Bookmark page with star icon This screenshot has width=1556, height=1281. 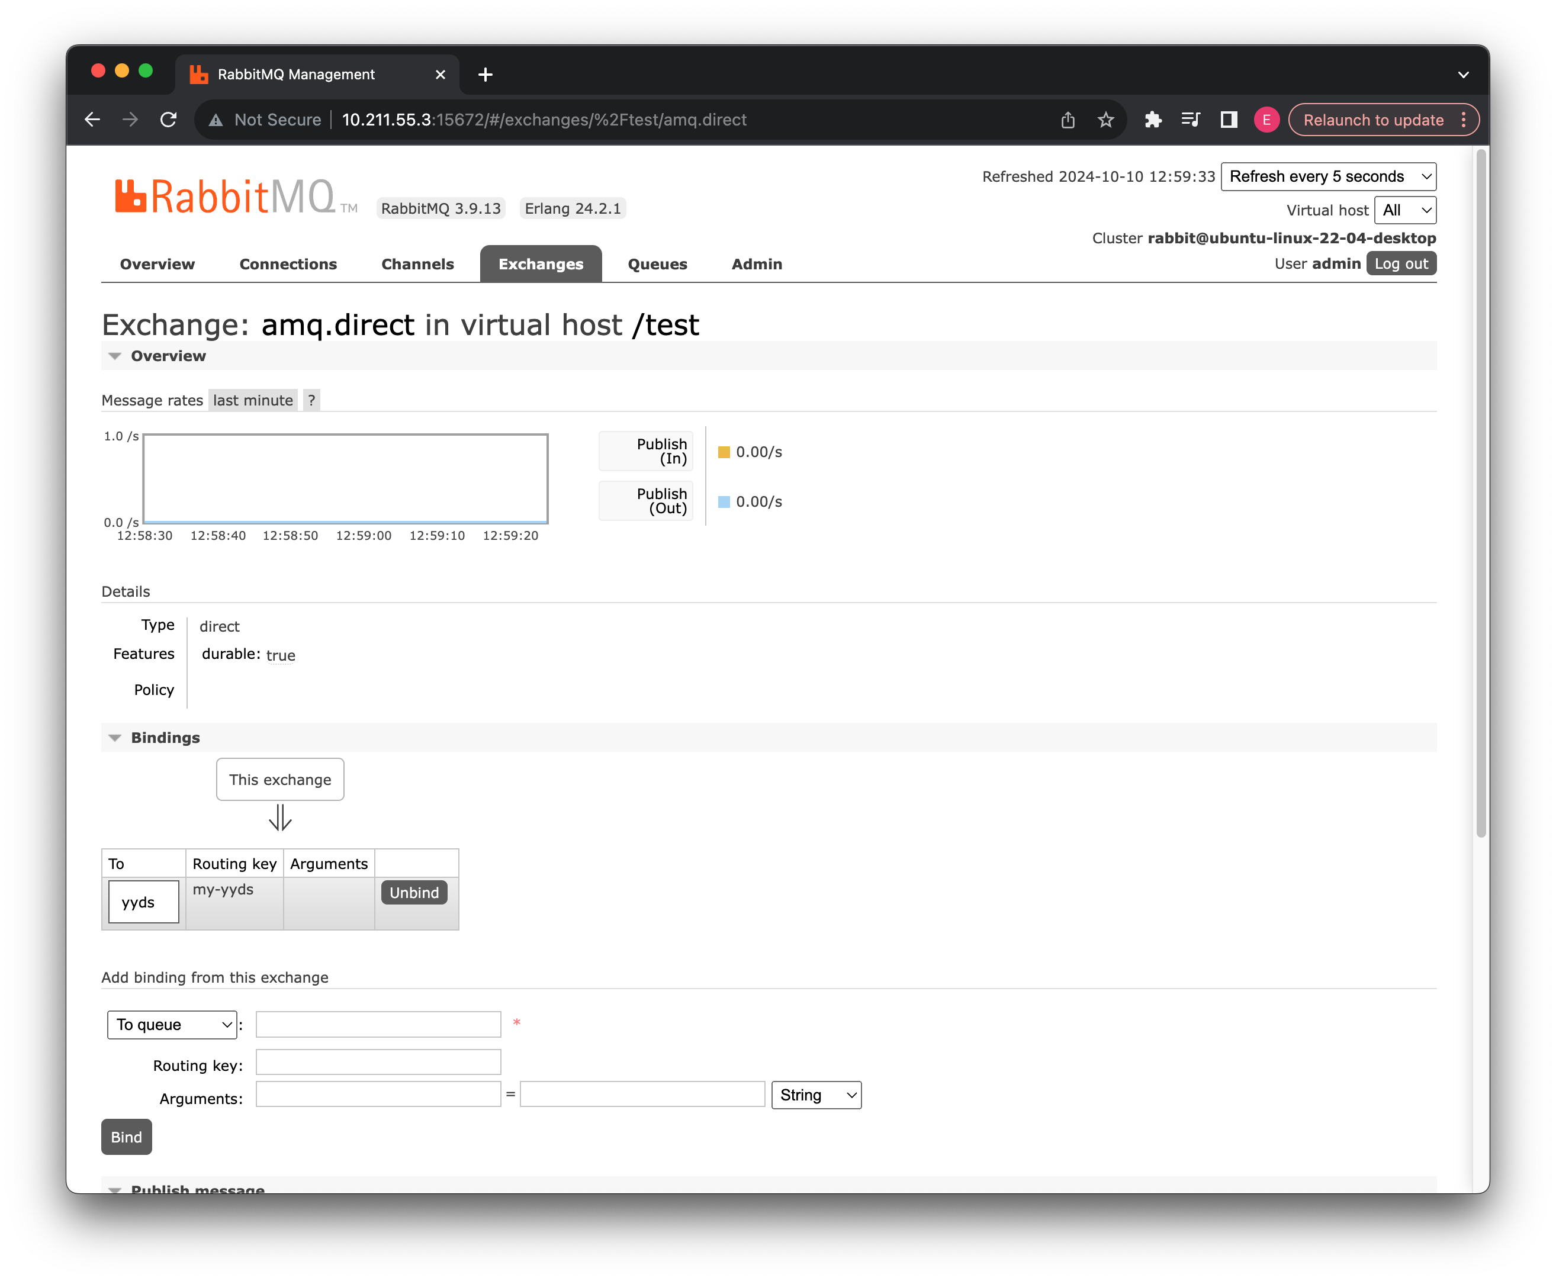click(x=1105, y=120)
